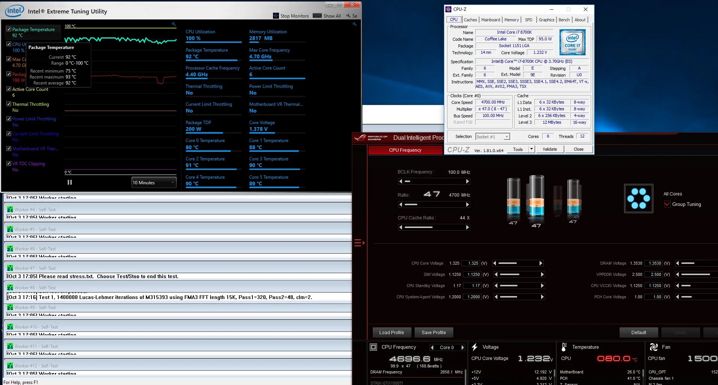Click the Load Profile button
The width and height of the screenshot is (718, 385).
click(392, 332)
